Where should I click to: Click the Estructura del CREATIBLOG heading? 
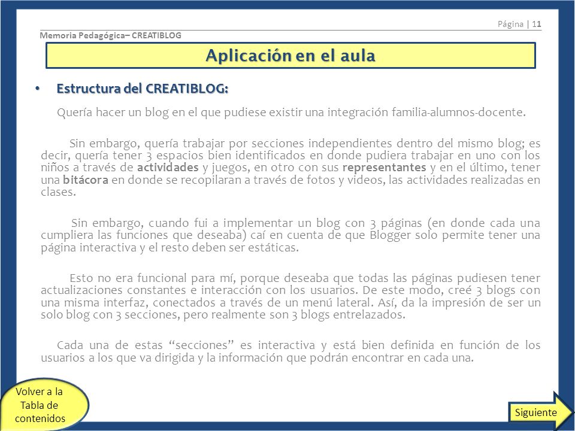pos(143,89)
